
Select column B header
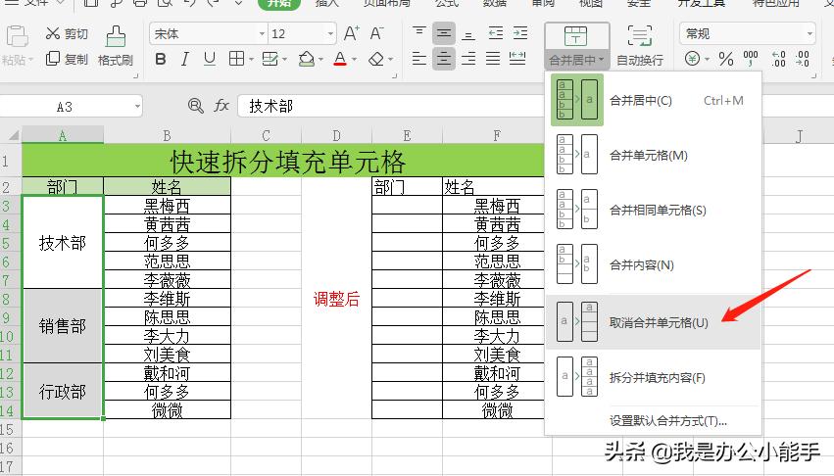(167, 135)
